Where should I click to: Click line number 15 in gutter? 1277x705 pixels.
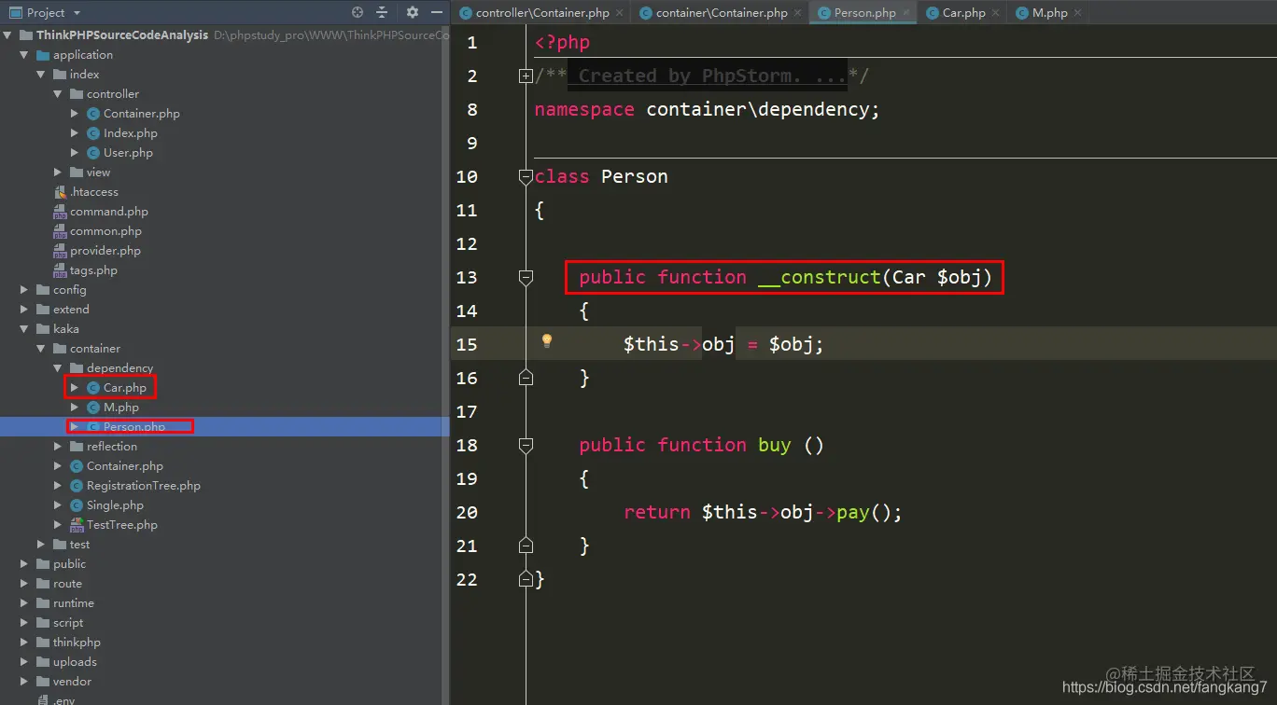pos(467,344)
